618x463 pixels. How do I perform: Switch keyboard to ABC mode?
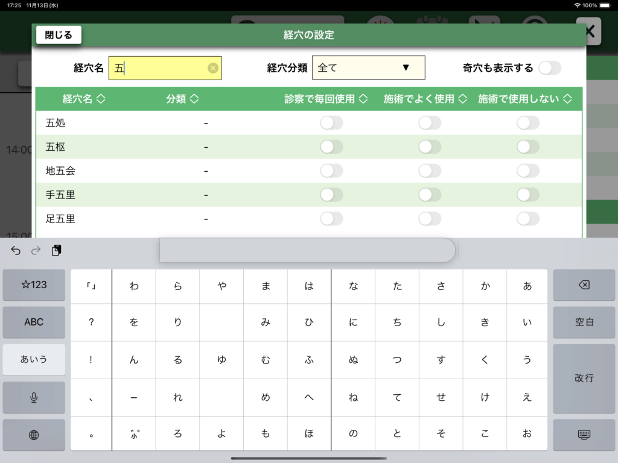(x=34, y=322)
